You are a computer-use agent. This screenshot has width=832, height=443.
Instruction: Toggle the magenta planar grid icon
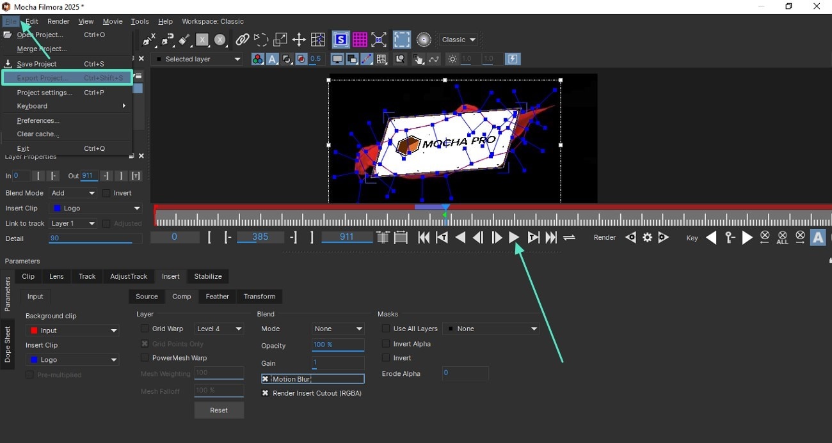pyautogui.click(x=360, y=40)
